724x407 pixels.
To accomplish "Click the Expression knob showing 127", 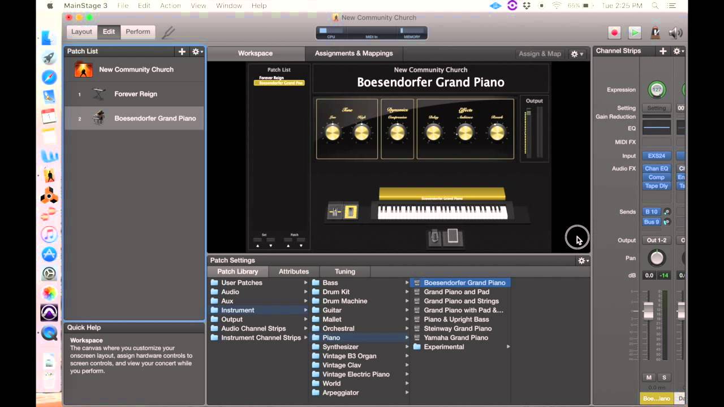I will [657, 90].
